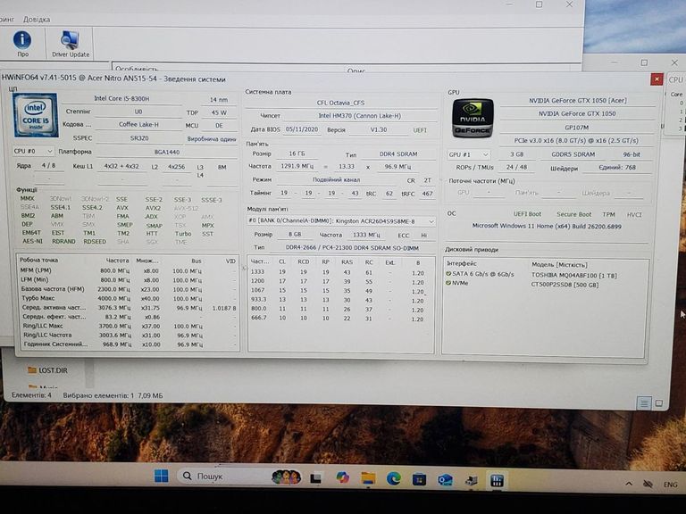
Task: Click the HWiNFO taskbar icon
Action: [x=497, y=481]
